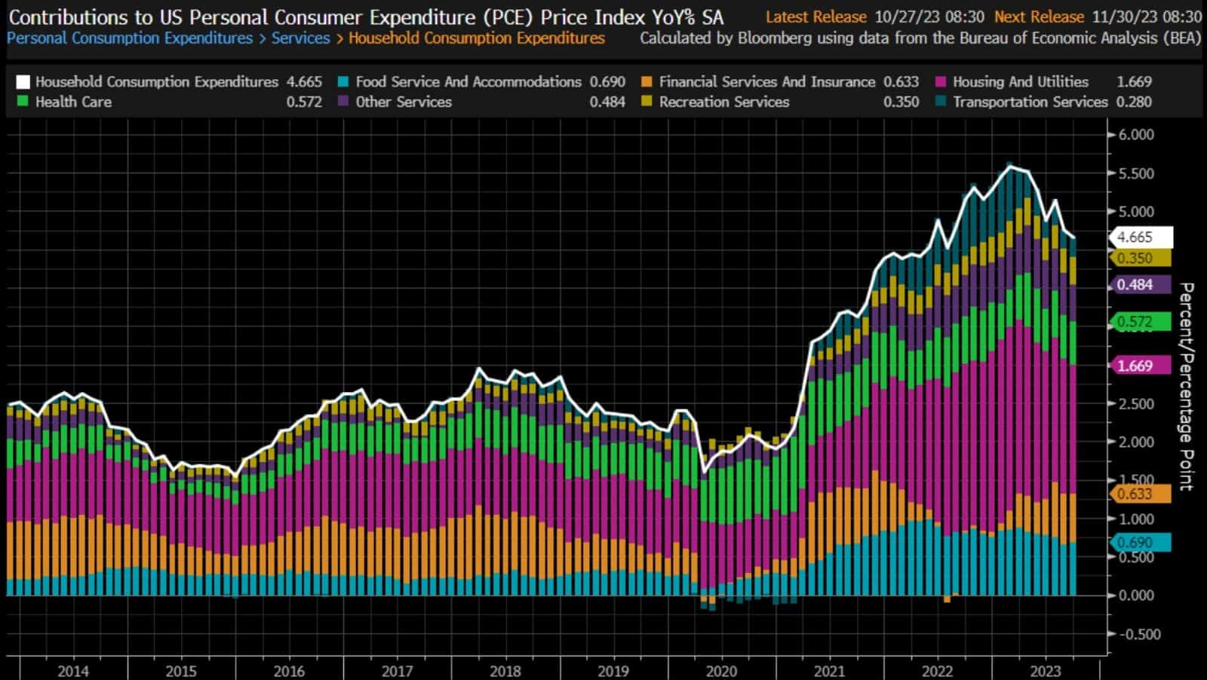Click the 0.690 teal axis value tag
1207x680 pixels.
[x=1140, y=542]
